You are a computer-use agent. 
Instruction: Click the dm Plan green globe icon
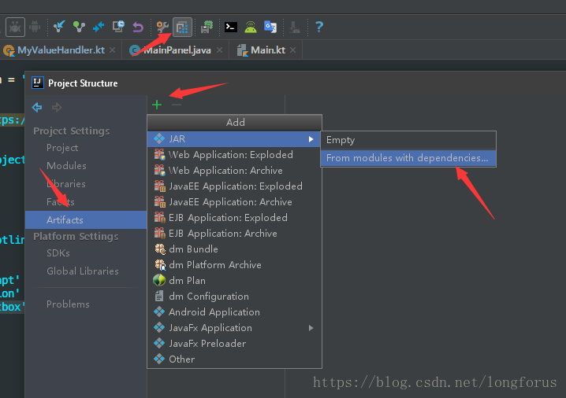[x=159, y=280]
